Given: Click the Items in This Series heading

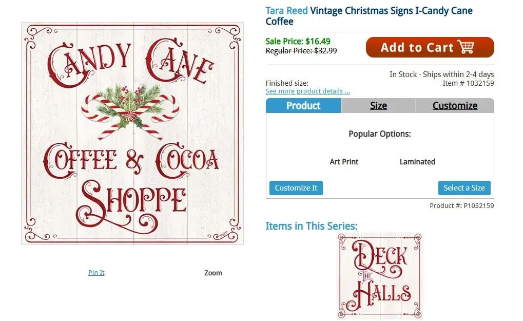Looking at the screenshot, I should tap(312, 226).
